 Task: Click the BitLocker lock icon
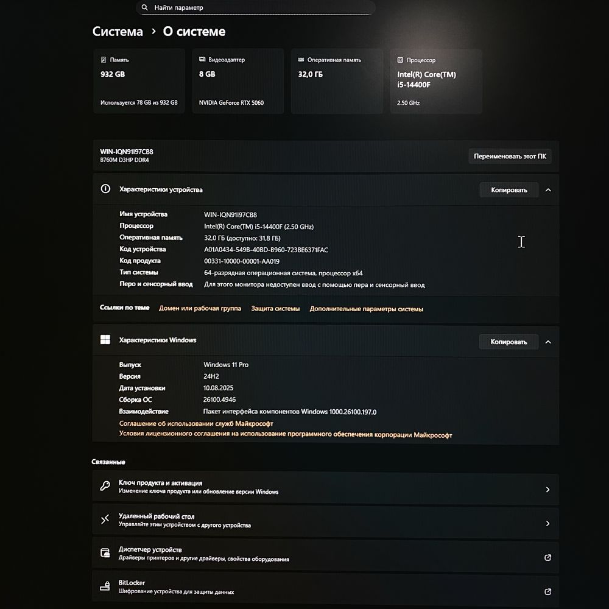(x=105, y=586)
